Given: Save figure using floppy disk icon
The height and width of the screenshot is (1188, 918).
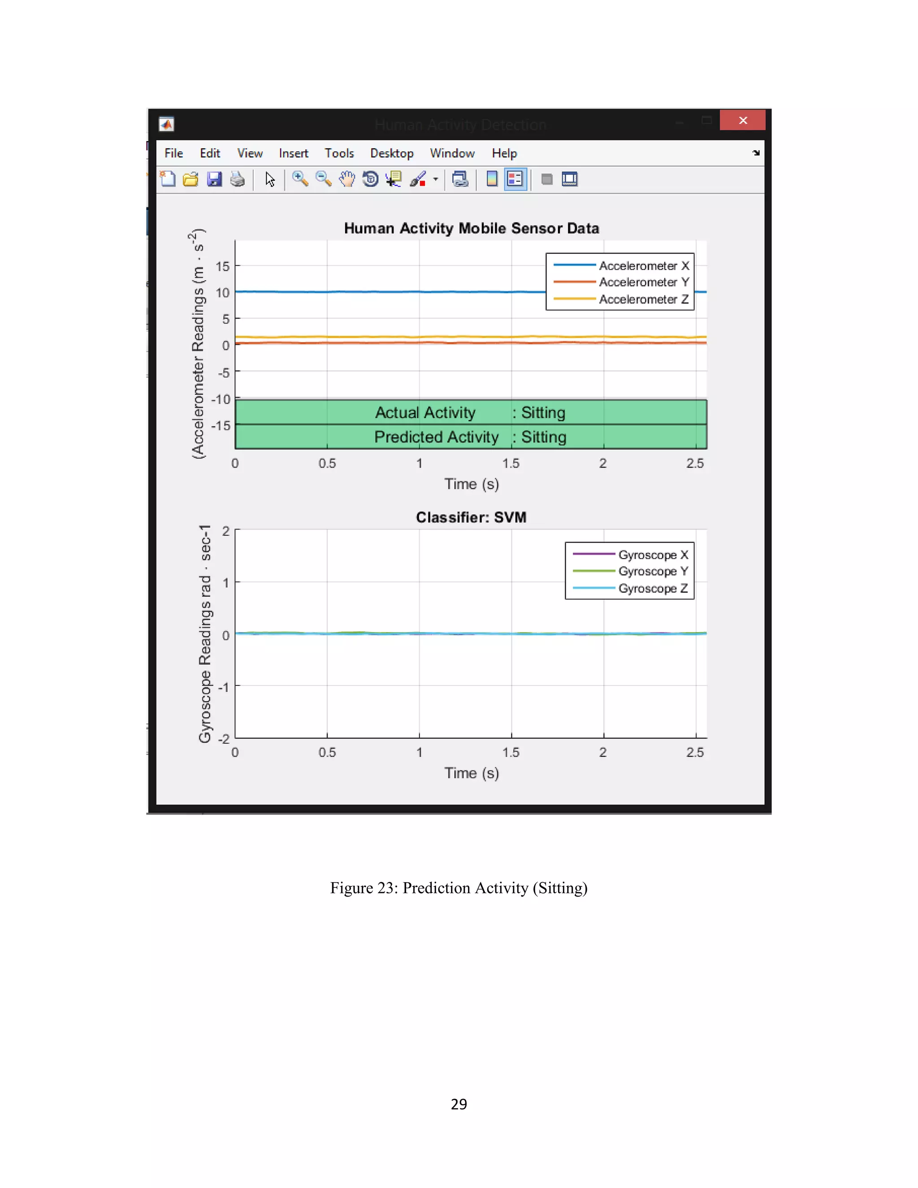Looking at the screenshot, I should click(x=214, y=179).
